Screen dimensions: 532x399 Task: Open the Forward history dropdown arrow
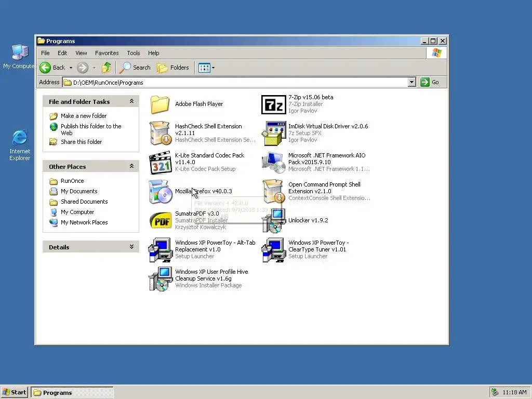point(95,68)
